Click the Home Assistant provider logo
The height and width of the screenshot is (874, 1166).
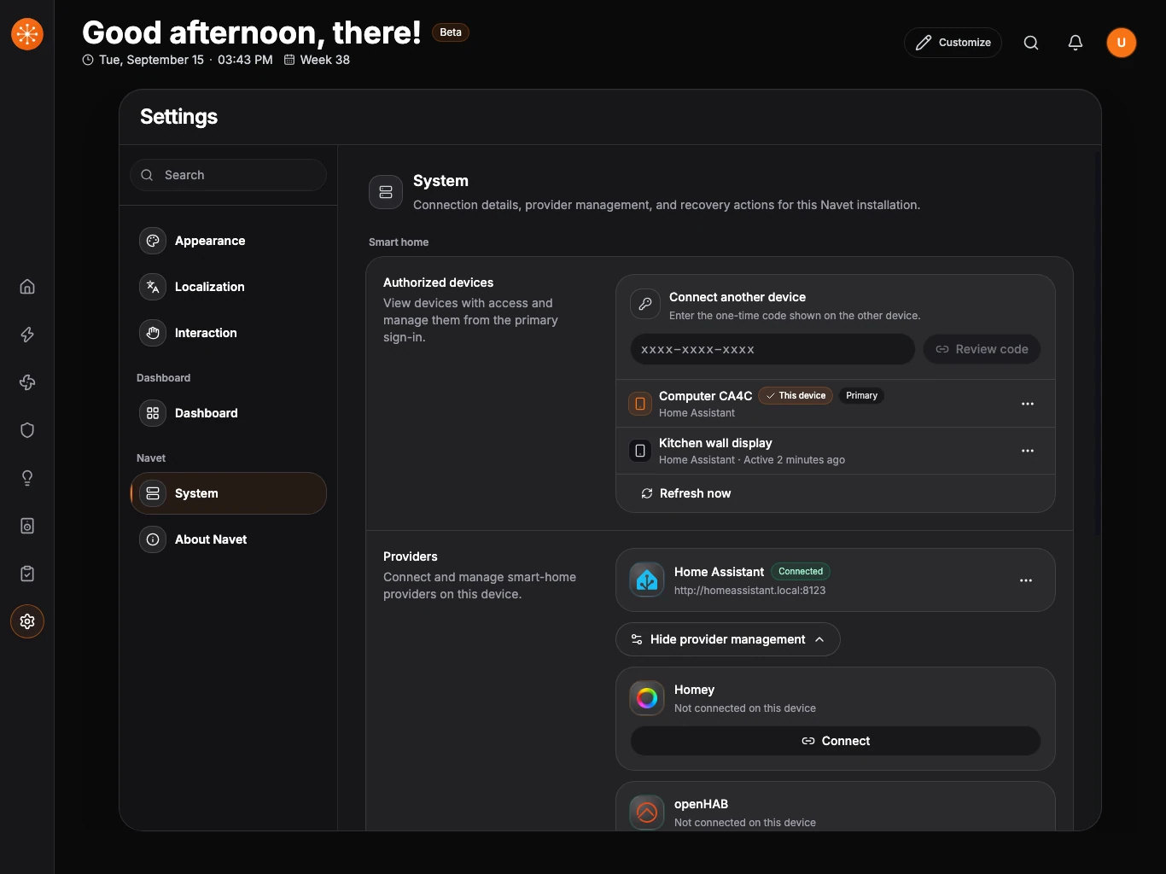pos(647,580)
